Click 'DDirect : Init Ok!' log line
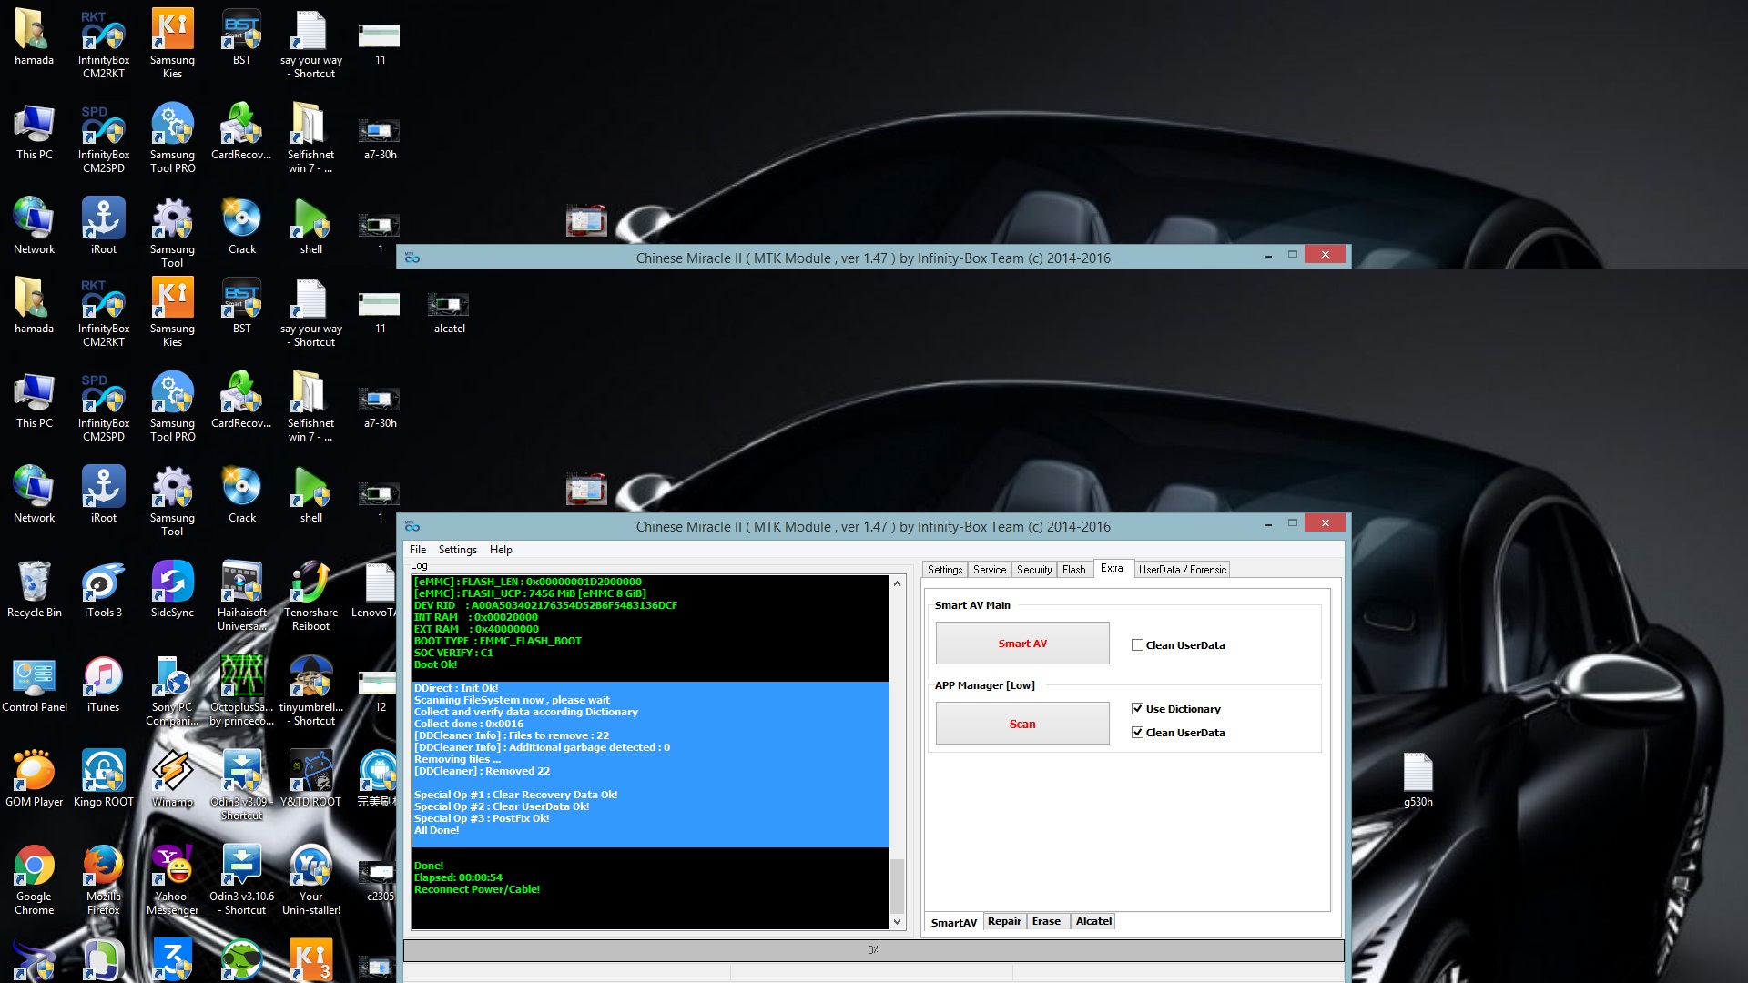This screenshot has height=983, width=1748. click(x=456, y=688)
